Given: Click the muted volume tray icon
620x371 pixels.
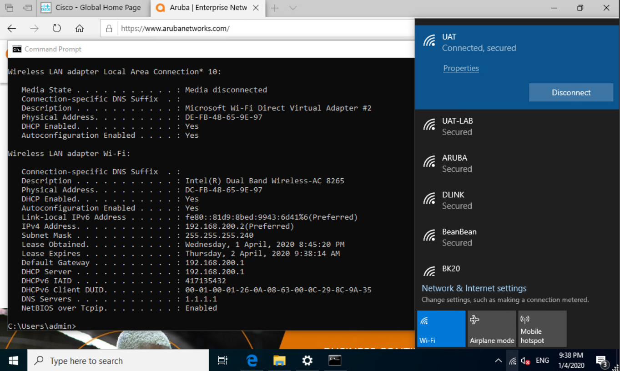Looking at the screenshot, I should pos(525,361).
